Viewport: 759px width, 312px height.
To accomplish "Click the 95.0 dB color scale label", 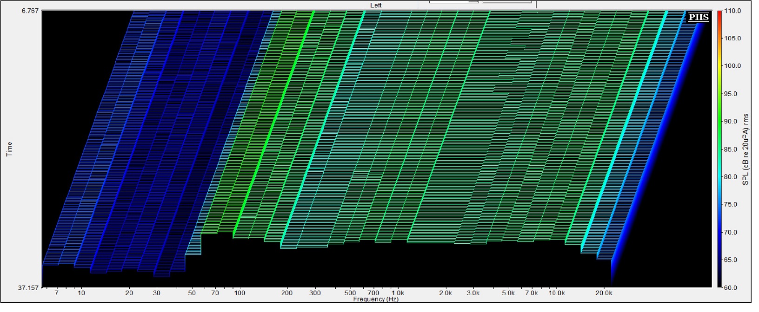I will click(x=732, y=94).
